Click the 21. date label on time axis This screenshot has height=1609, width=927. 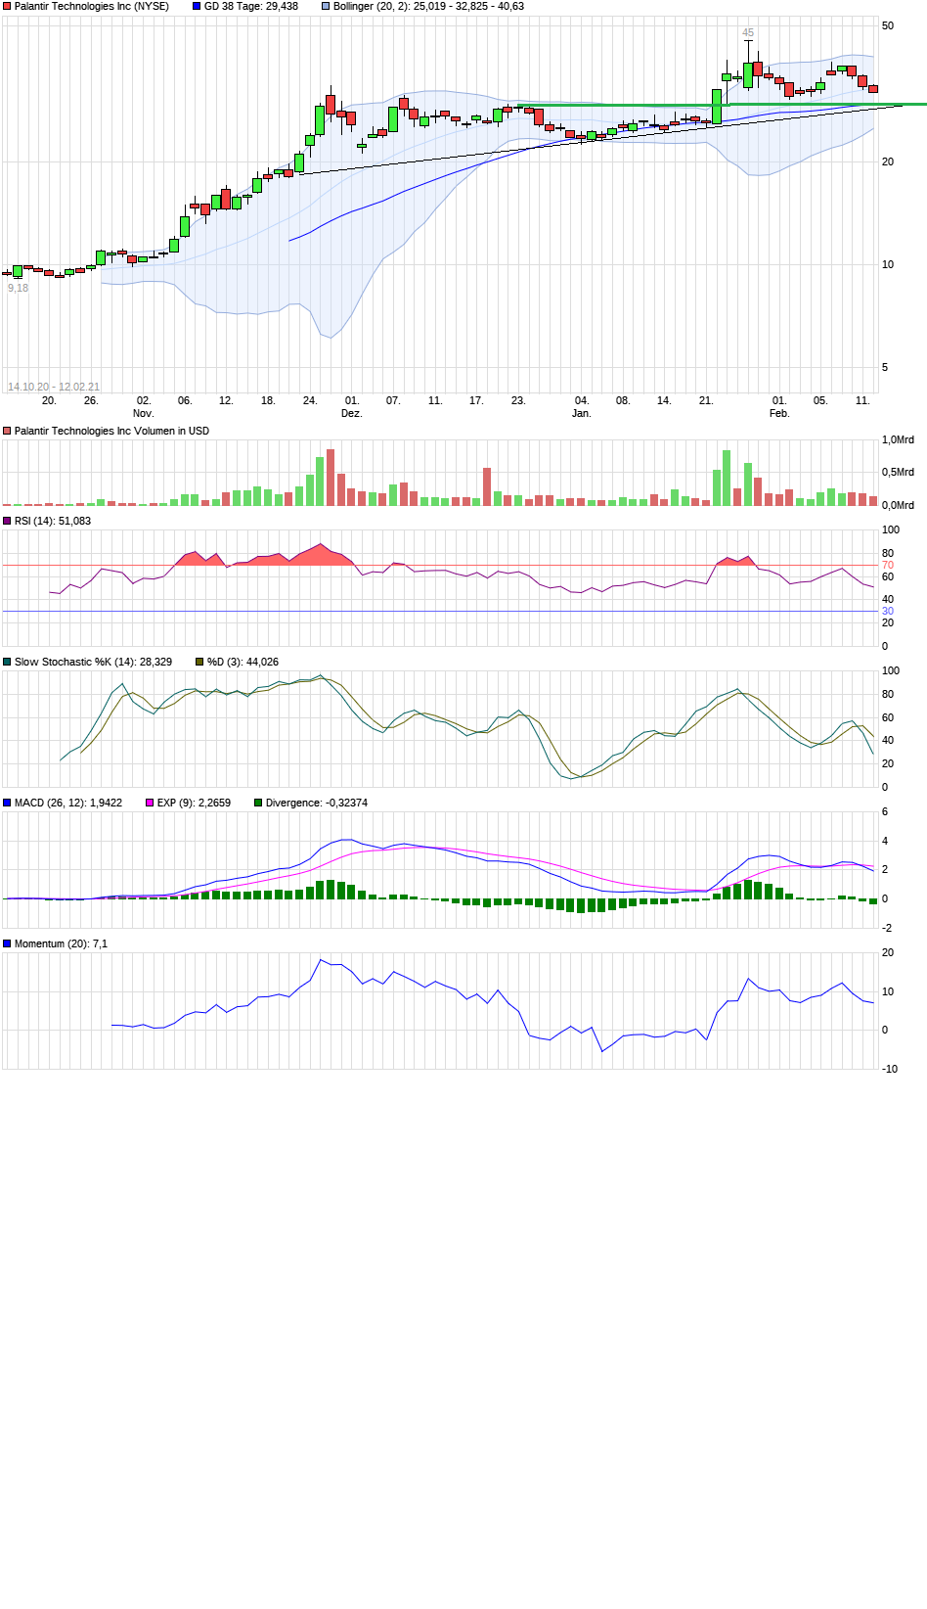coord(706,401)
